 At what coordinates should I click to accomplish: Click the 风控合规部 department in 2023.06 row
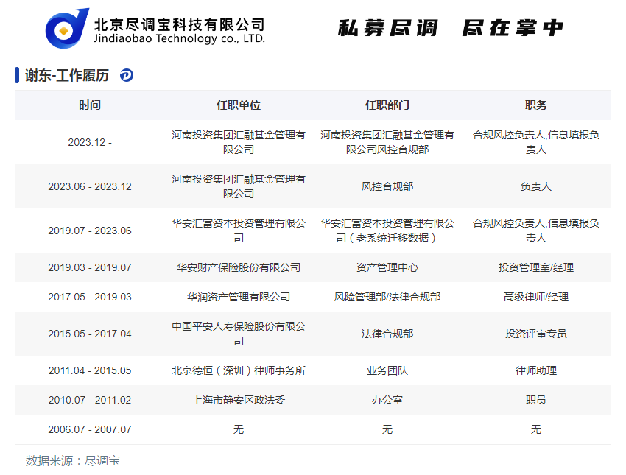387,186
